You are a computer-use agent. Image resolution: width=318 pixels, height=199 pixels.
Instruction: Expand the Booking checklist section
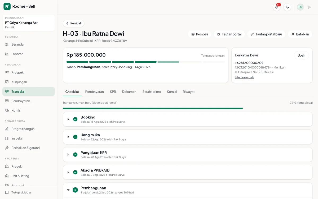[x=68, y=119]
